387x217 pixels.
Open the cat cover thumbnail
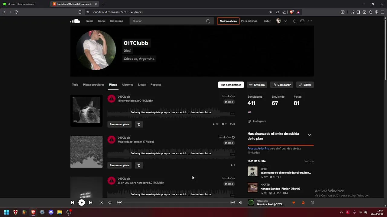86,111
